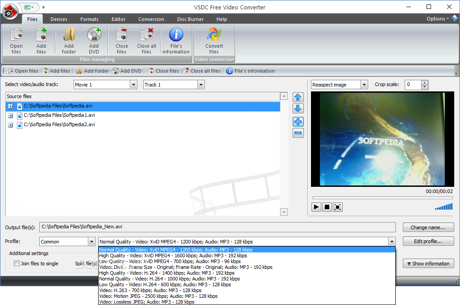460x305 pixels.
Task: Switch to the Editor tab
Action: click(x=118, y=19)
